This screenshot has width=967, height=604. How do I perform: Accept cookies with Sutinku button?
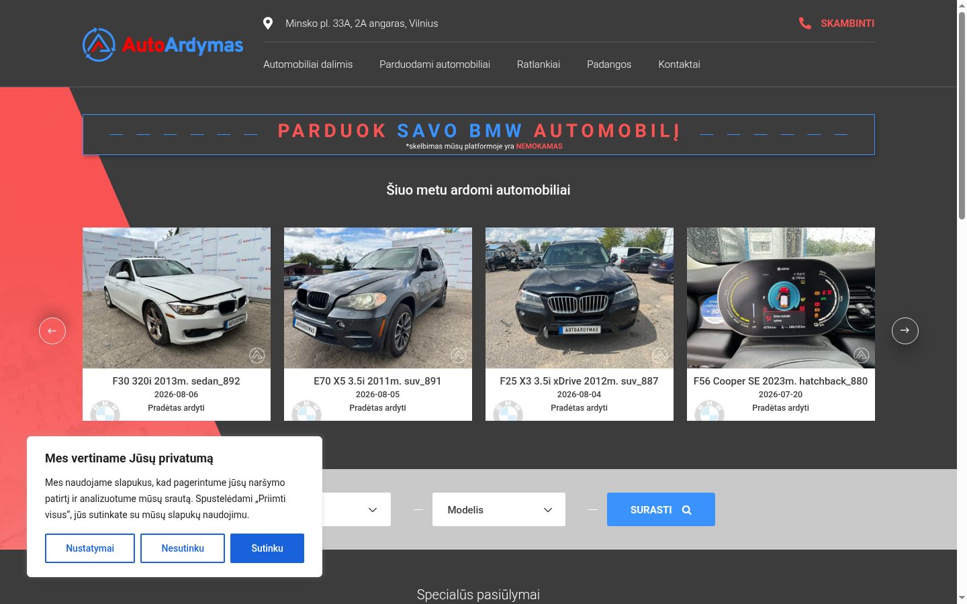(x=267, y=548)
